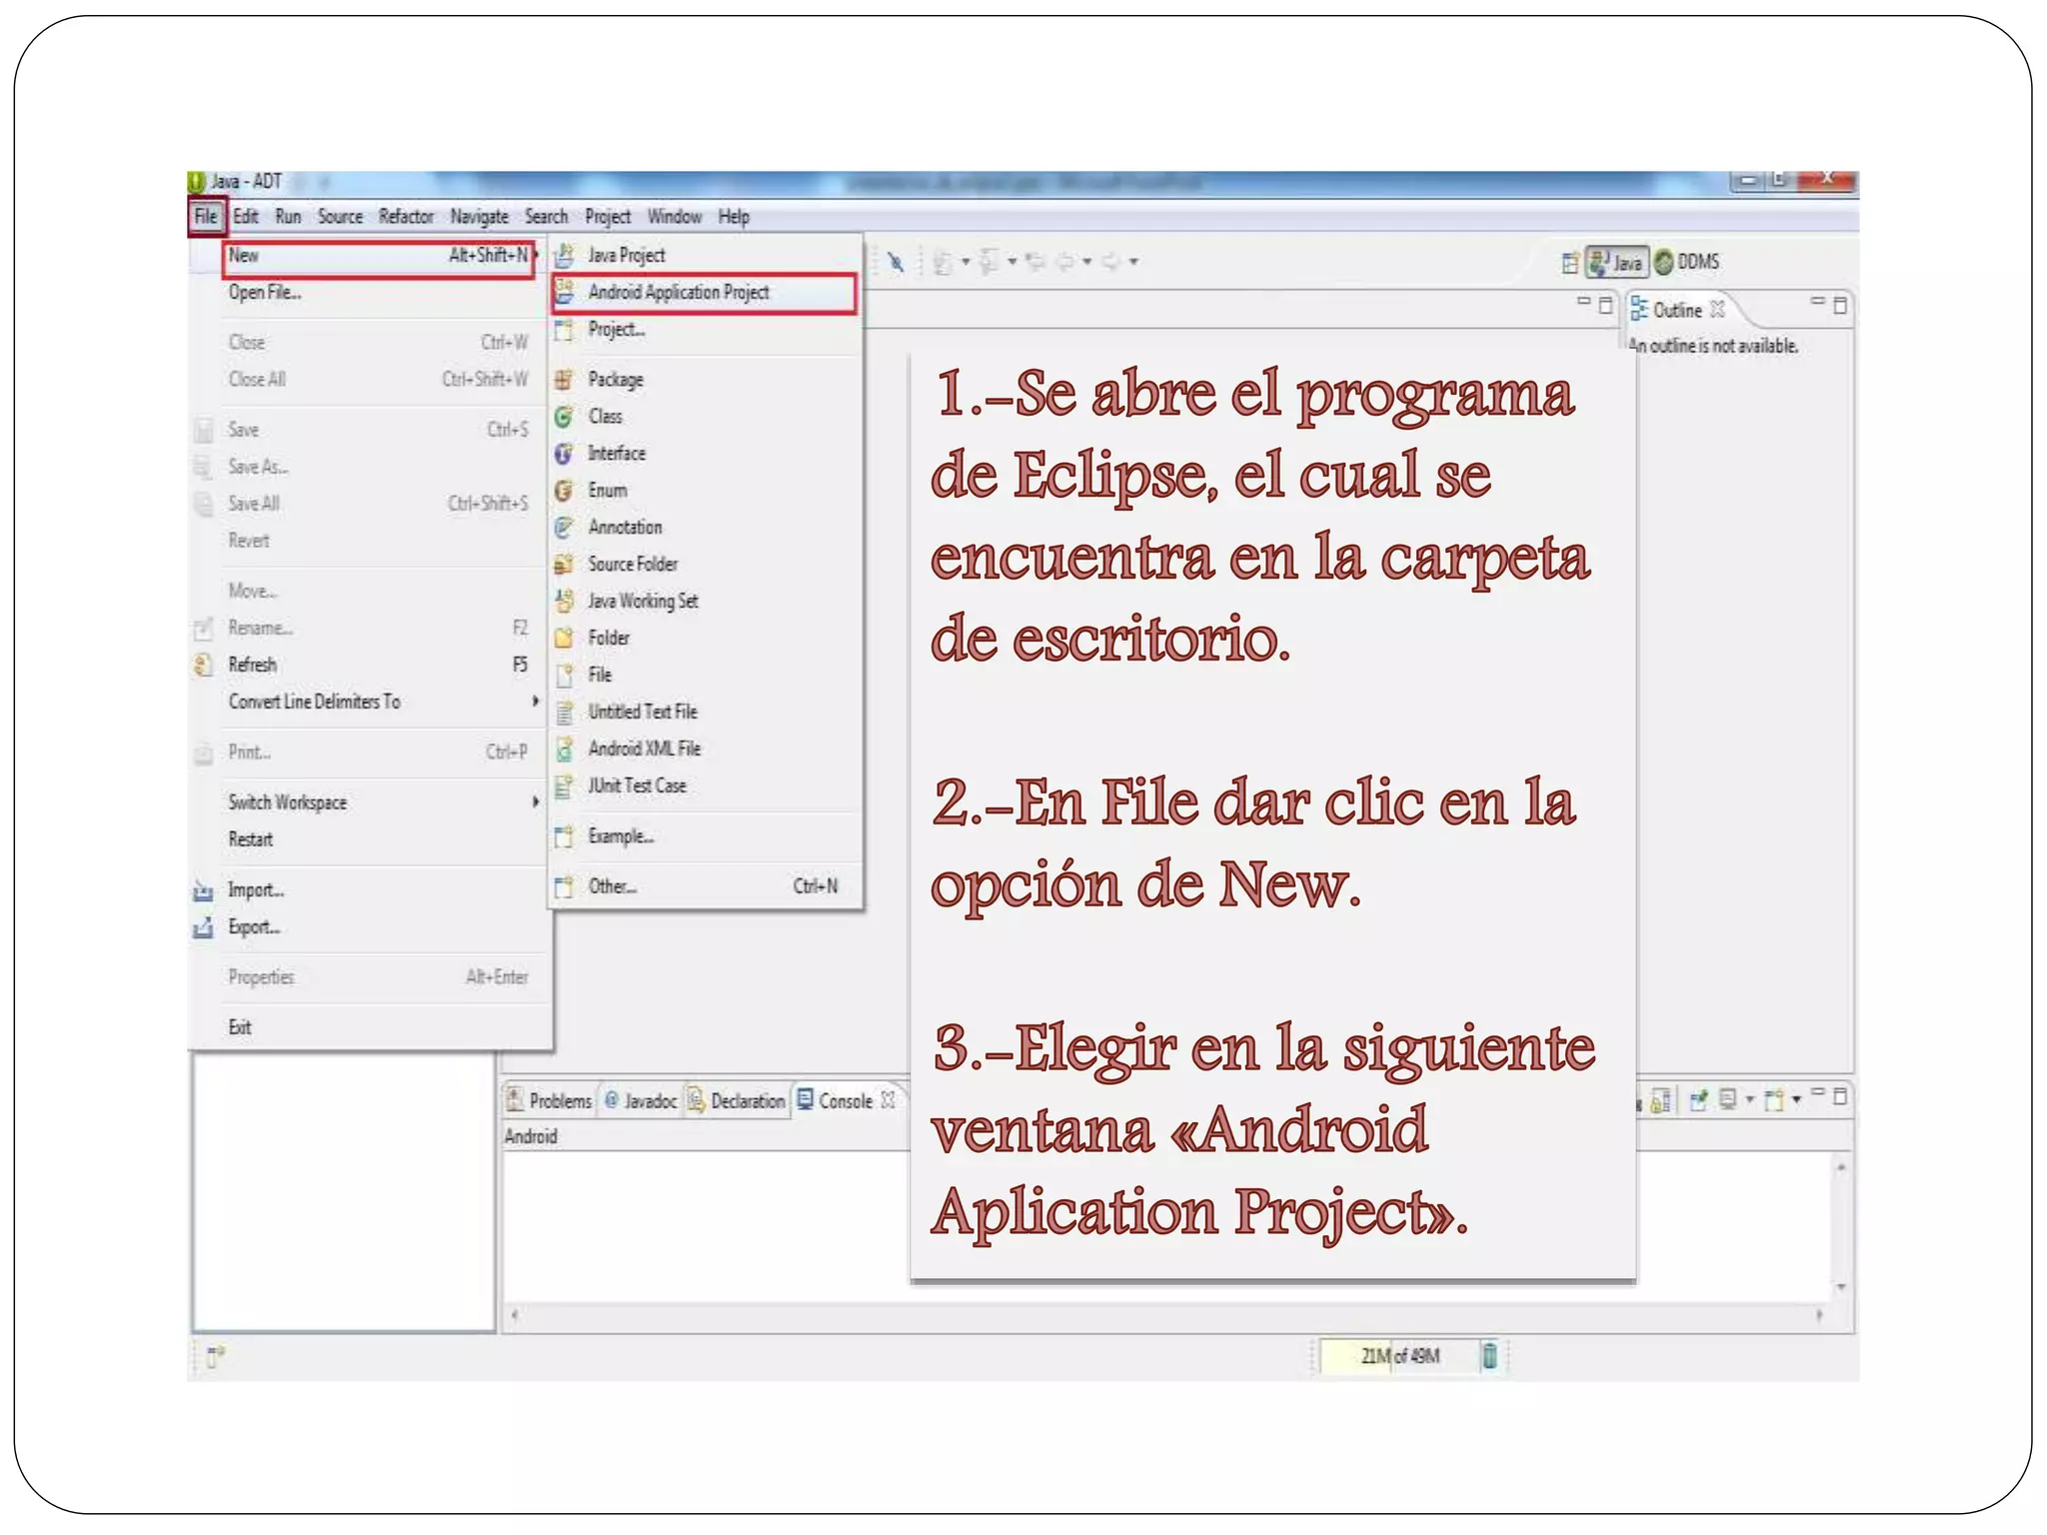Image resolution: width=2047 pixels, height=1535 pixels.
Task: Select Example... in the New submenu
Action: (x=706, y=836)
